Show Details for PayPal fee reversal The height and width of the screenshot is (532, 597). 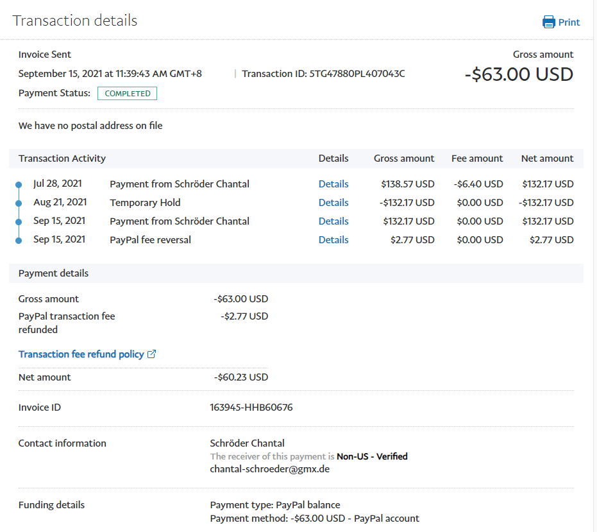[333, 240]
